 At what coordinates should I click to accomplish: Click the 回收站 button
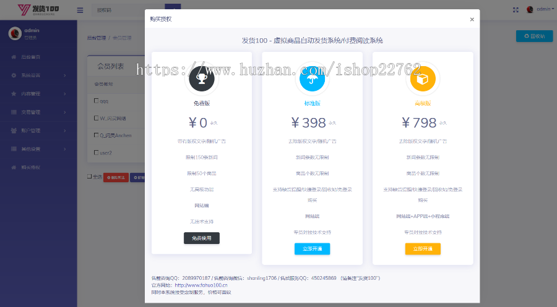[534, 36]
